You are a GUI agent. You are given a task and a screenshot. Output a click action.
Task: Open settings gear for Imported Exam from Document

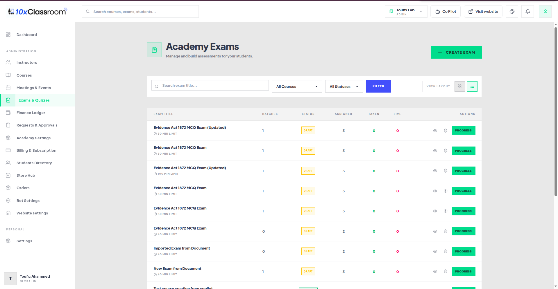coord(446,251)
